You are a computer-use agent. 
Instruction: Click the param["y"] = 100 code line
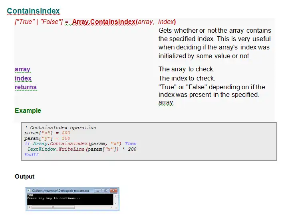[x=47, y=138]
